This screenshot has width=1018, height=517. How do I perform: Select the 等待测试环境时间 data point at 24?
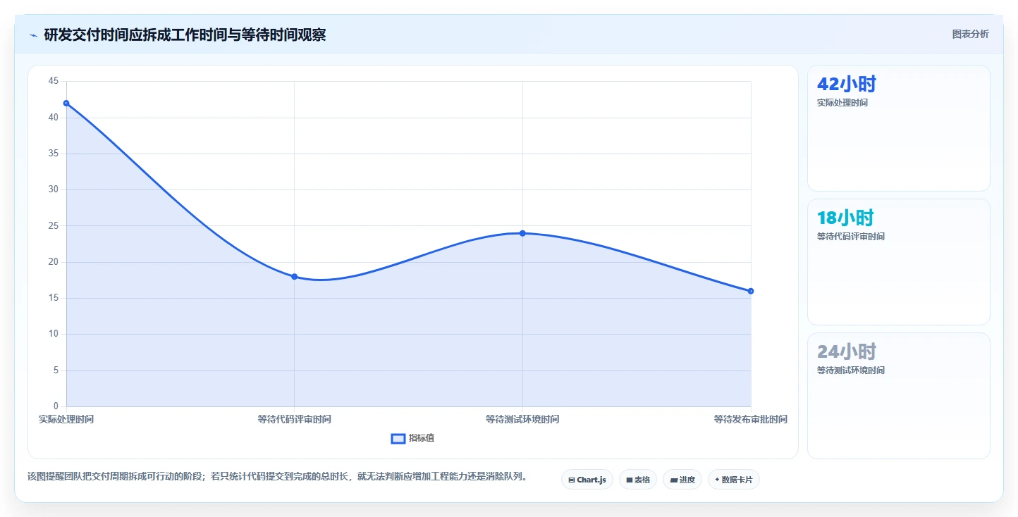pos(522,233)
